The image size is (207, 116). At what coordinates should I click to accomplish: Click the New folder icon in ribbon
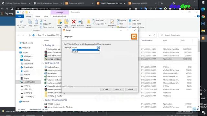pos(89,22)
